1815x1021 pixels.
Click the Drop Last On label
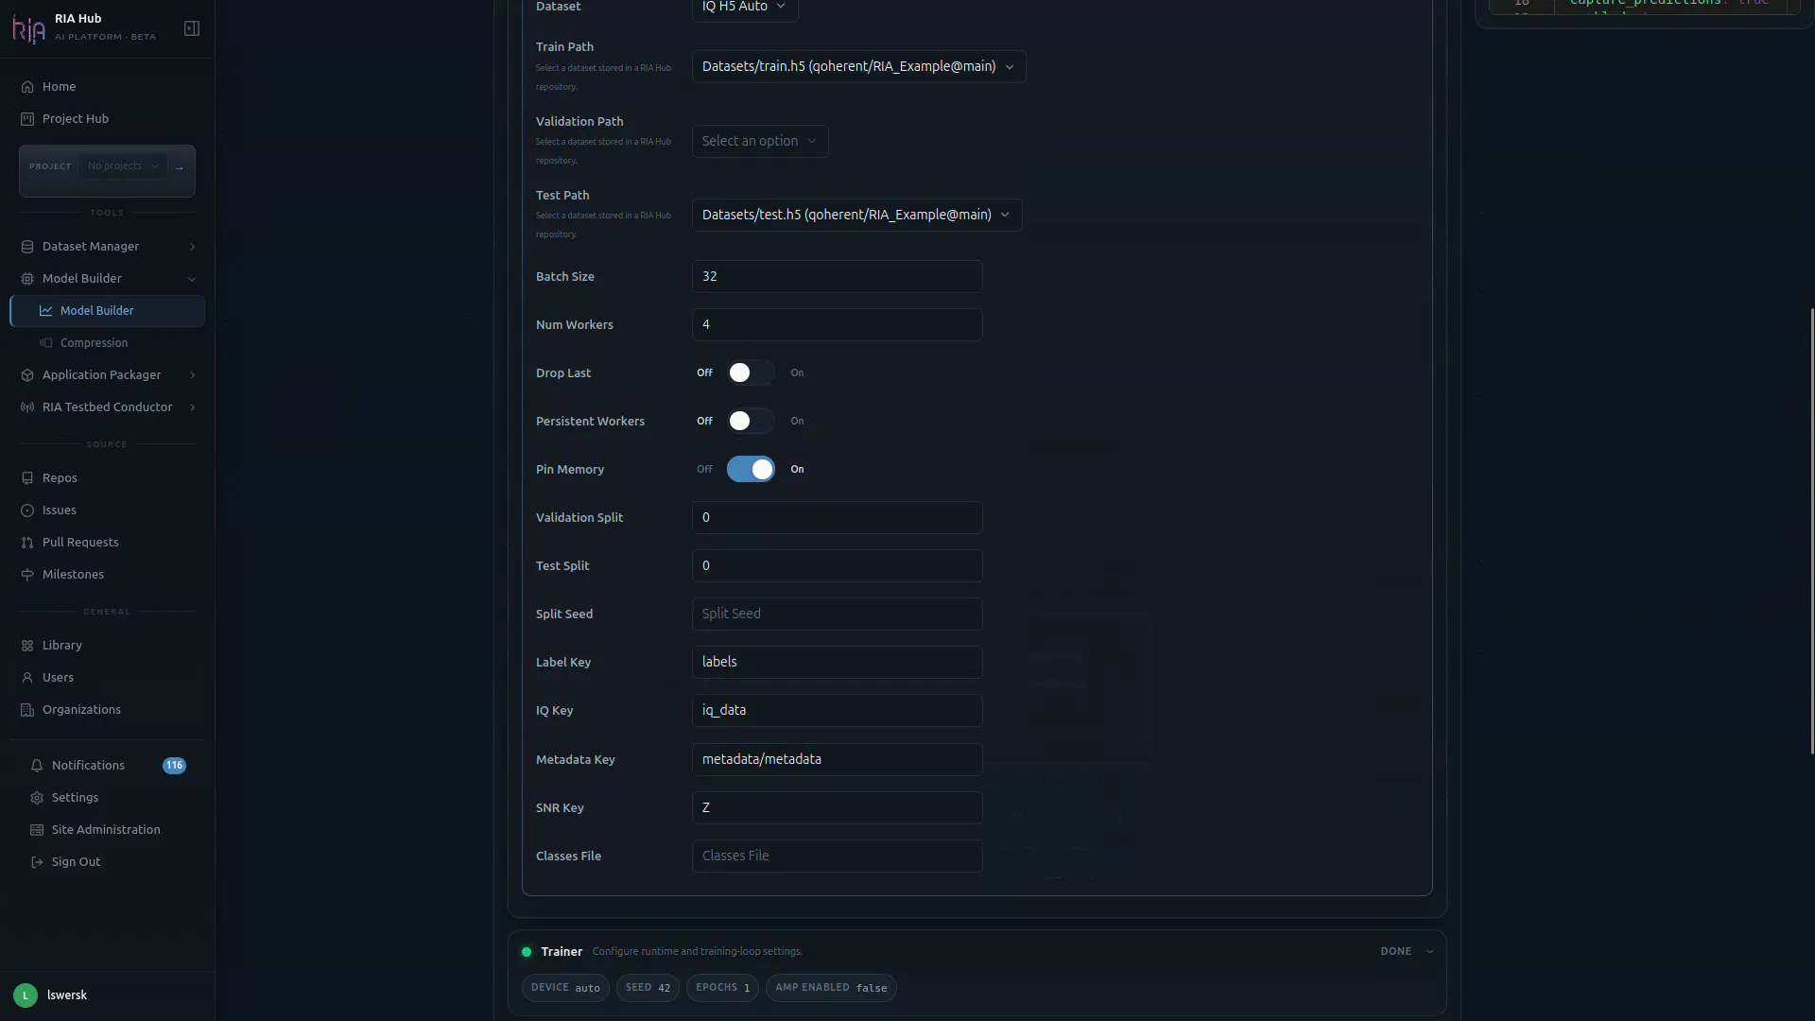click(x=797, y=373)
